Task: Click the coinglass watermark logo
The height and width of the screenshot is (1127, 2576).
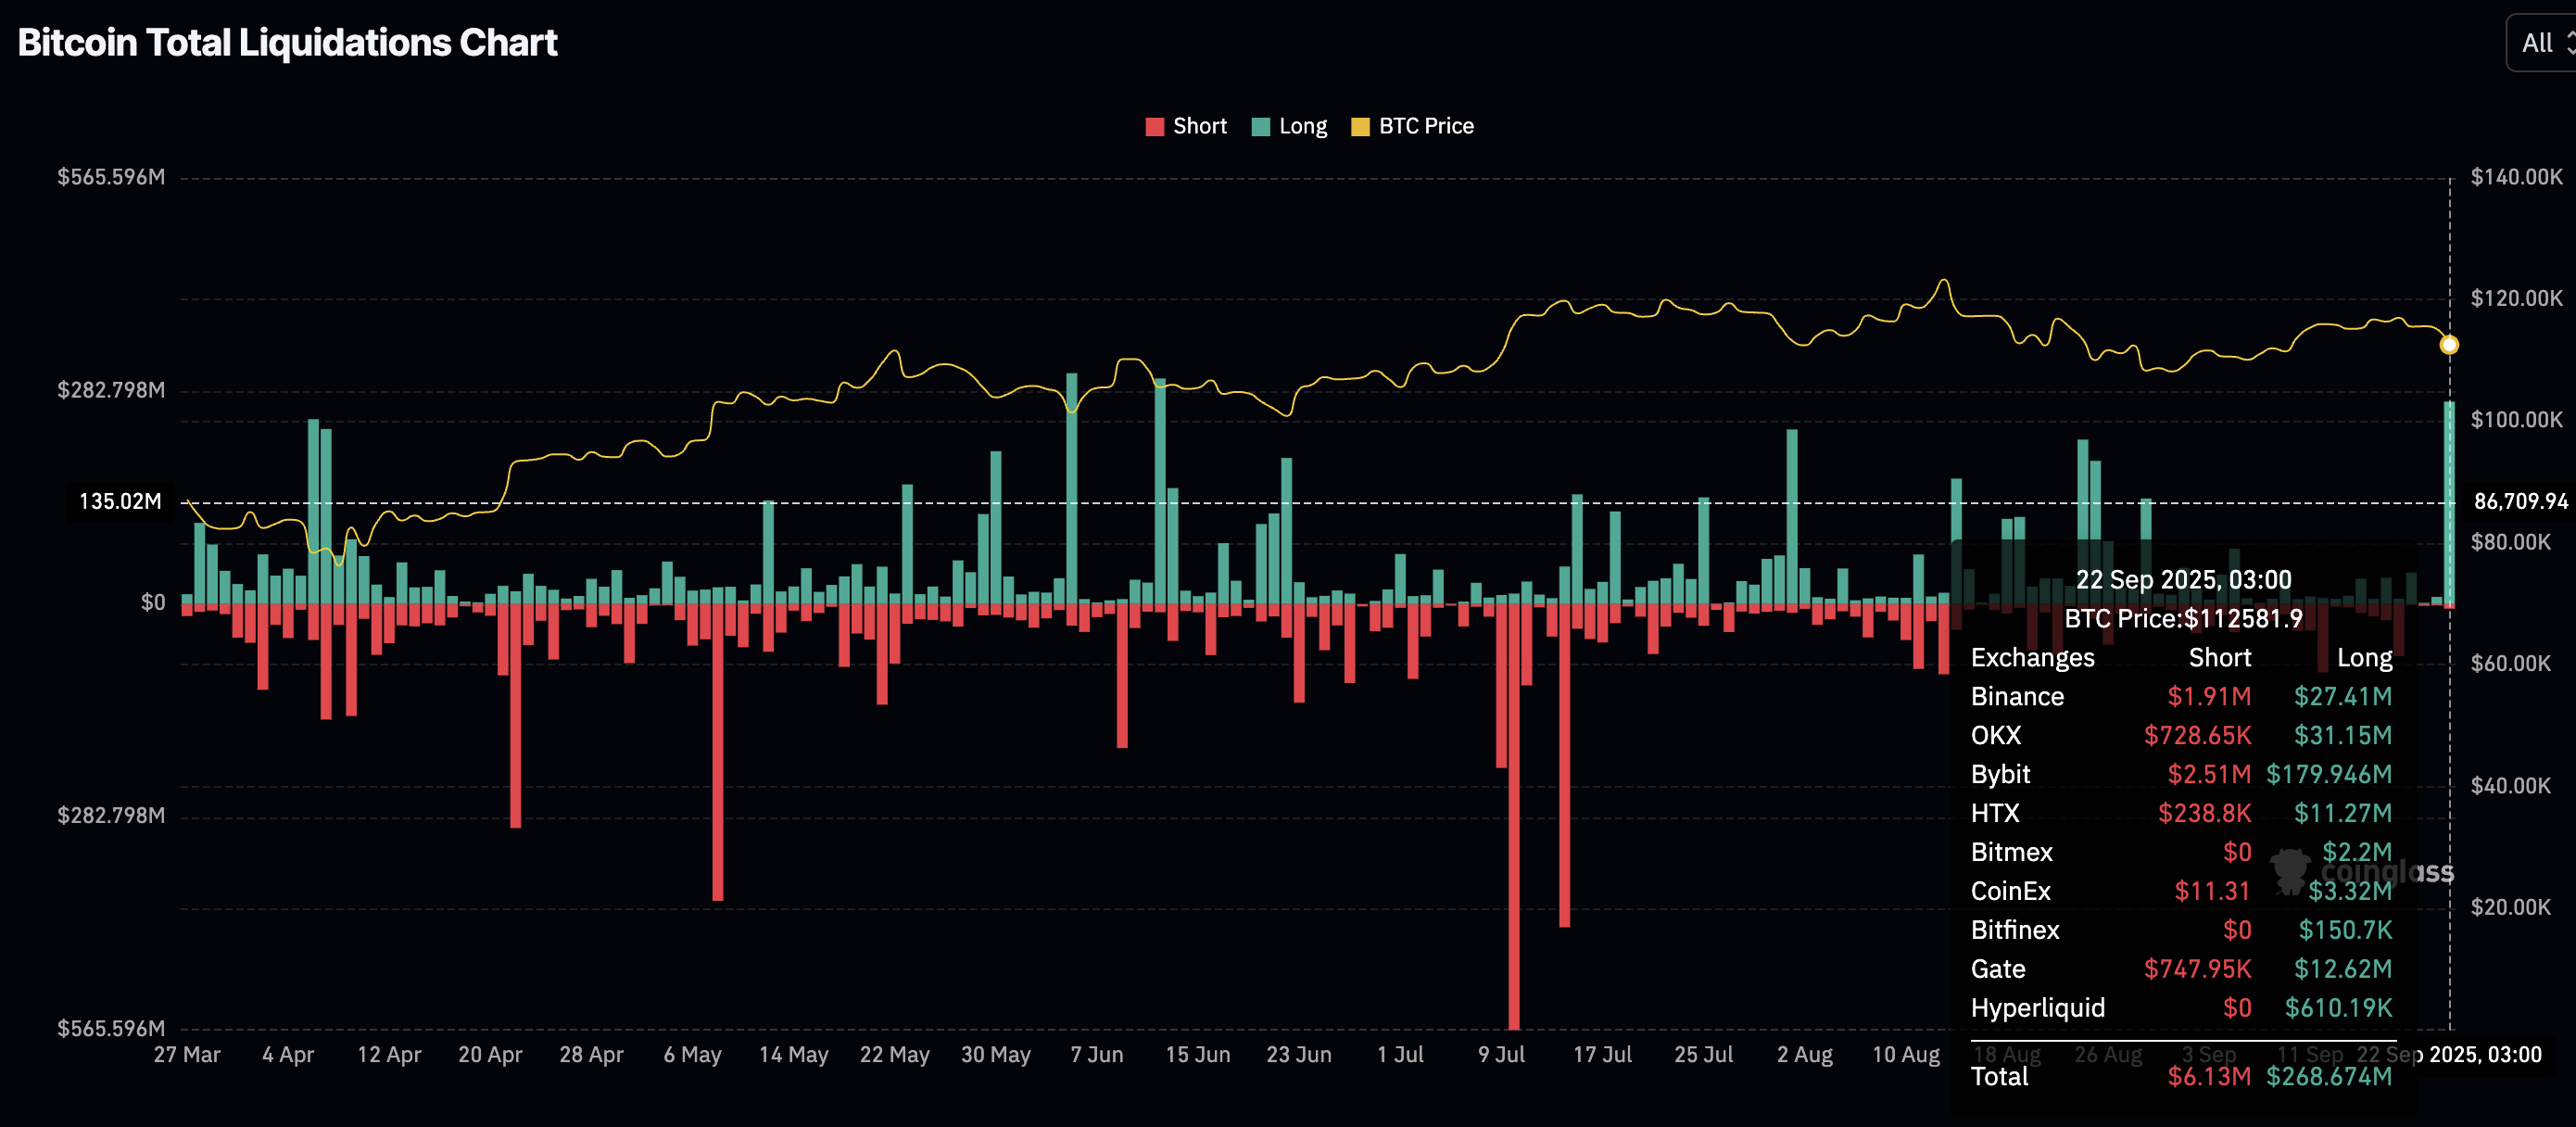Action: tap(2361, 872)
